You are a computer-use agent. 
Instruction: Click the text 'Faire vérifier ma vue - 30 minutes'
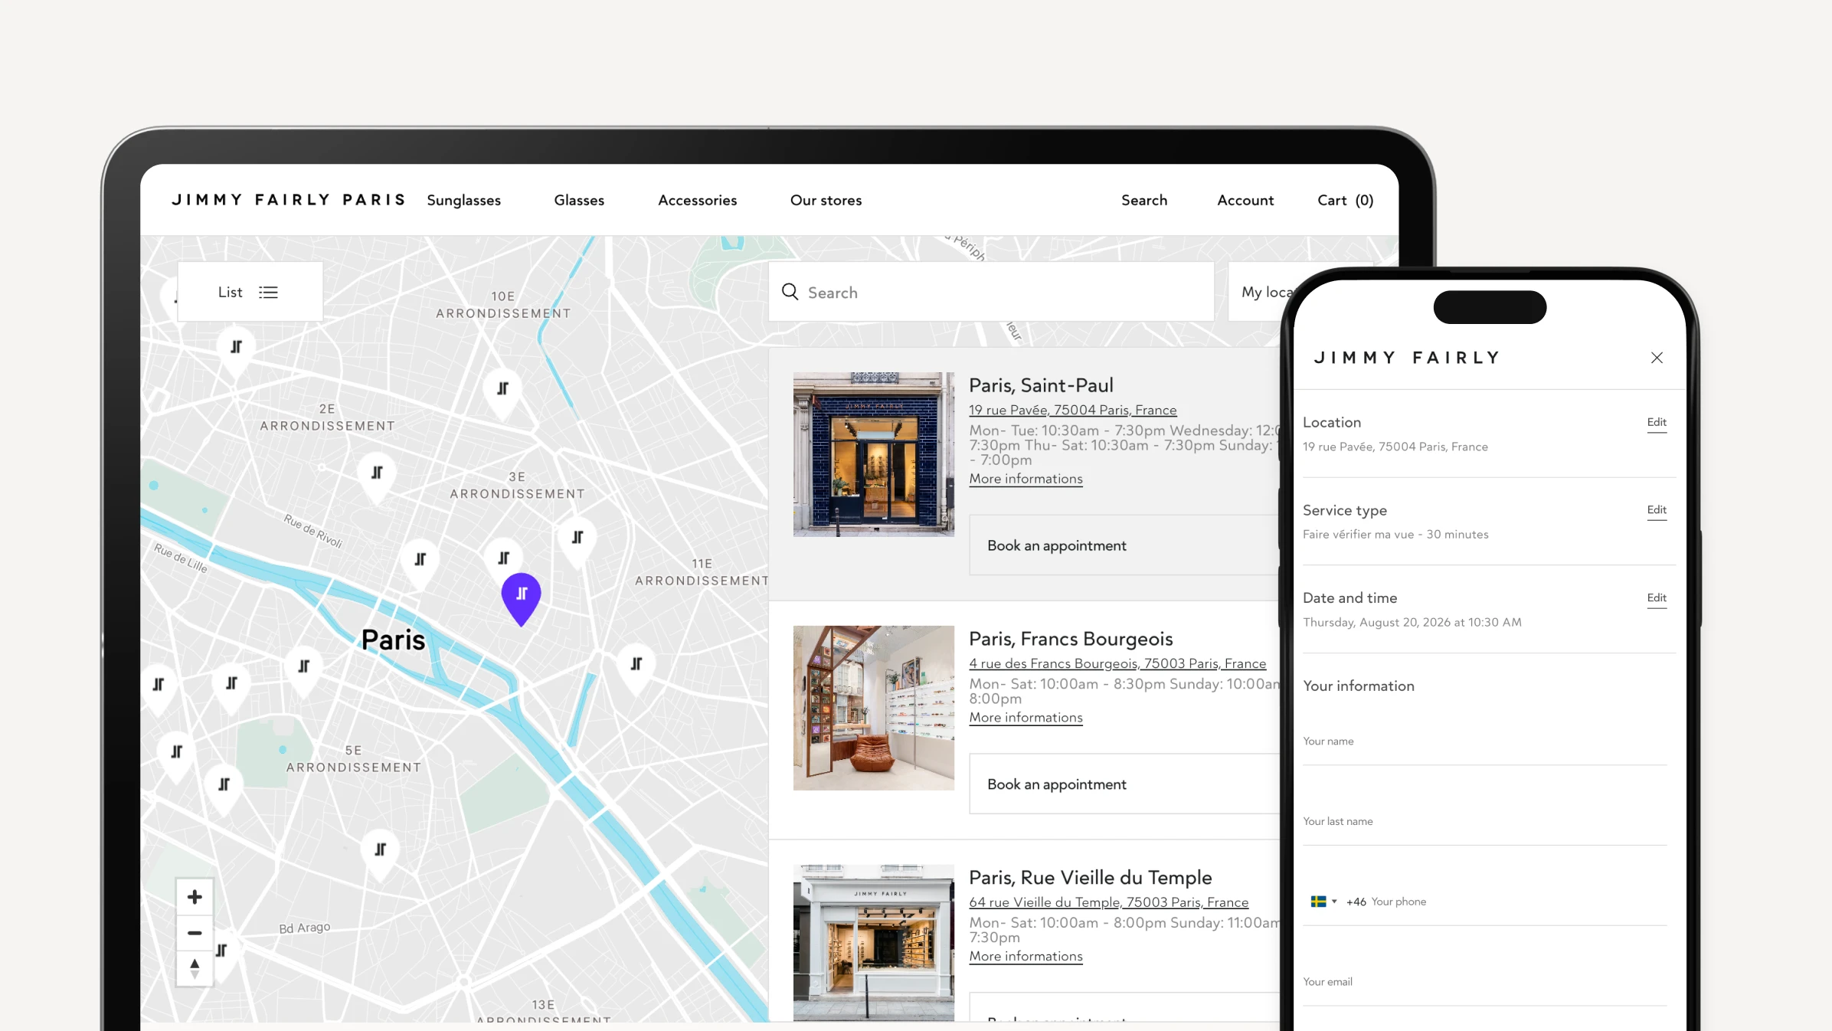(x=1395, y=535)
